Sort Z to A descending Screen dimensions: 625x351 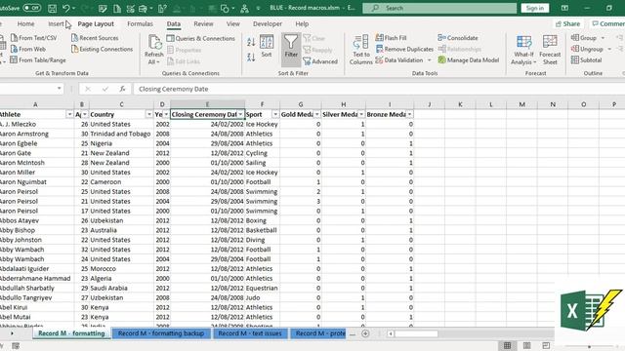coord(251,57)
